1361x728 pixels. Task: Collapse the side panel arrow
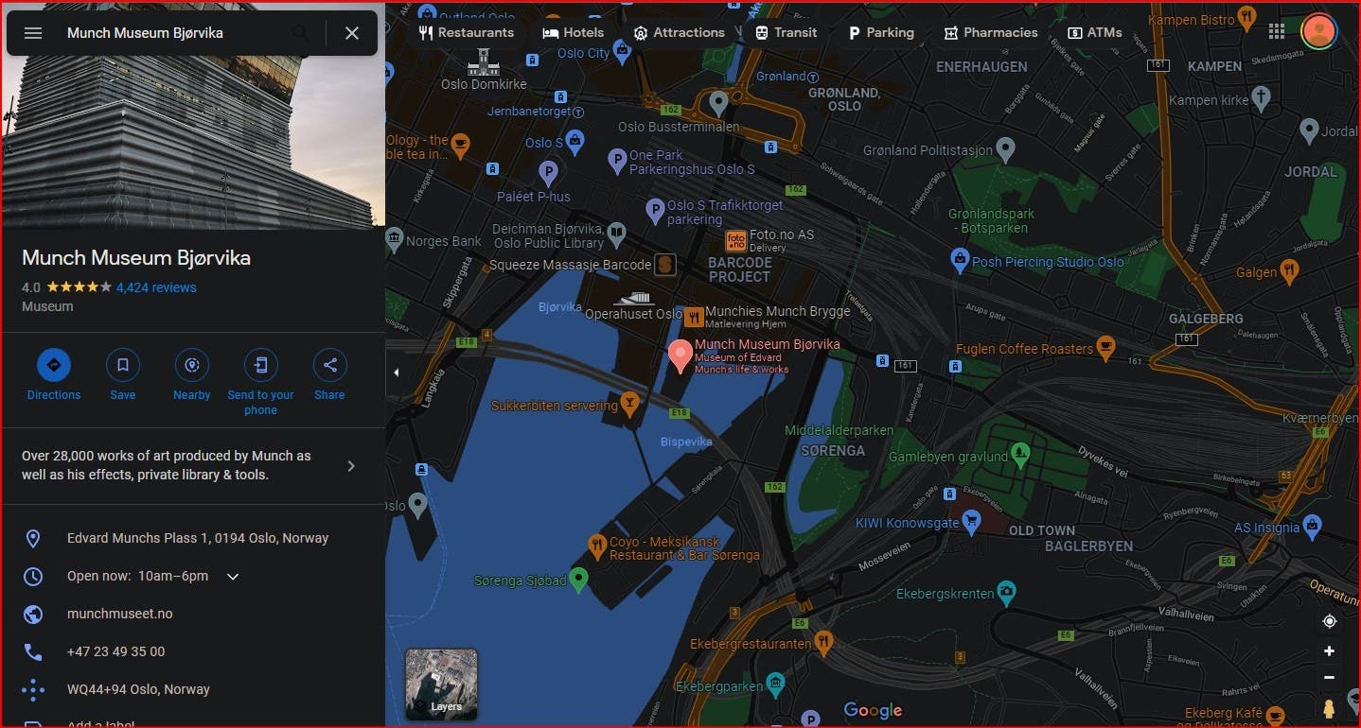click(x=396, y=373)
